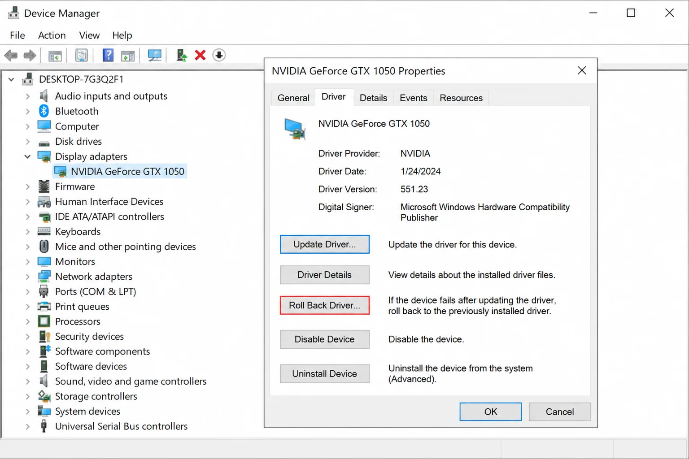
Task: Click the Forward arrow toolbar icon
Action: (30, 56)
